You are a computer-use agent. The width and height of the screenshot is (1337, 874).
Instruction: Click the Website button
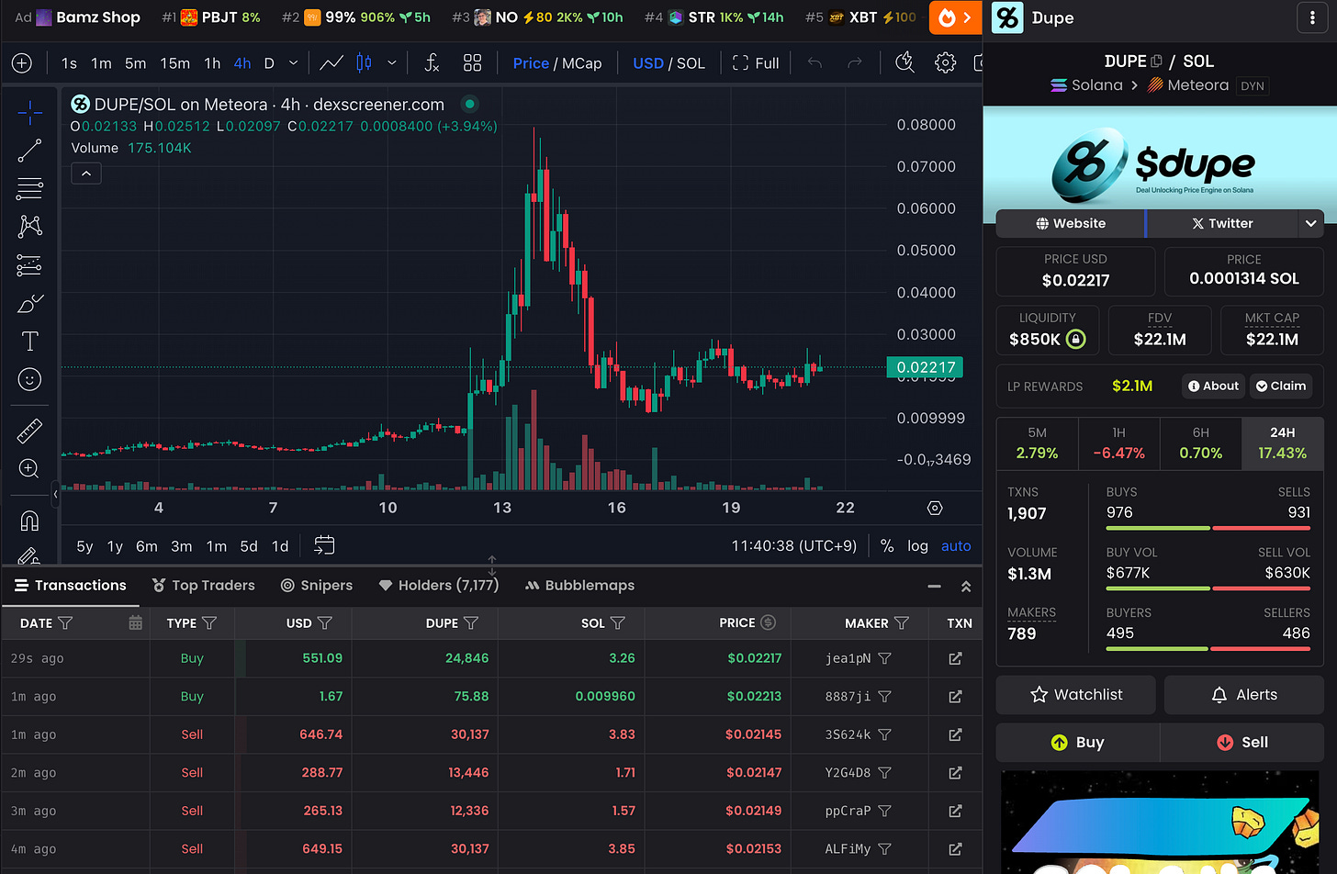click(1071, 223)
